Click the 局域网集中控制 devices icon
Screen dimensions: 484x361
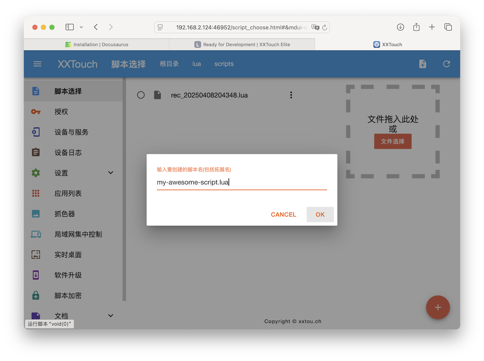[36, 234]
